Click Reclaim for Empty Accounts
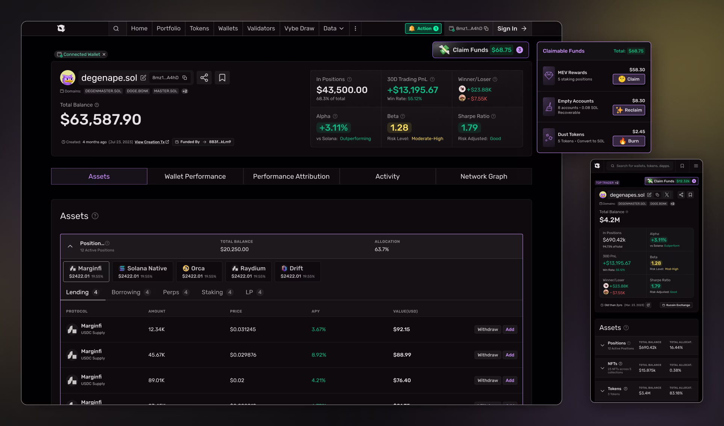The height and width of the screenshot is (426, 724). (628, 110)
